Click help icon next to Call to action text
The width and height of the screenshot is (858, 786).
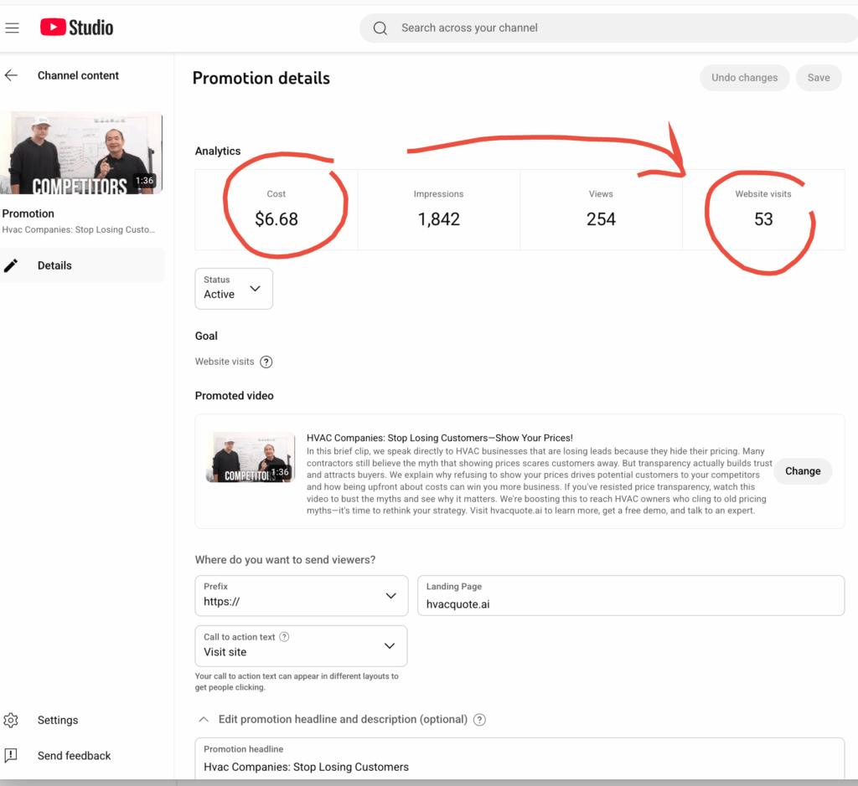point(284,637)
